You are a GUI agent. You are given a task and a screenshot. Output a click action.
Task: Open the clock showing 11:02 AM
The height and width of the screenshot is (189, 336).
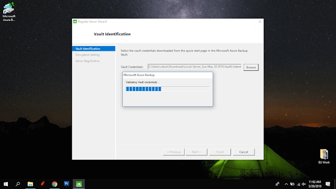tap(315, 184)
